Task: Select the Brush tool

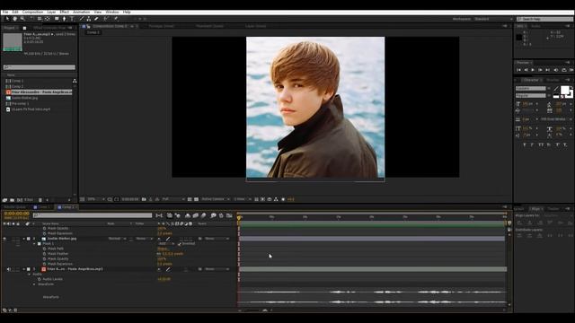Action: tap(82, 19)
